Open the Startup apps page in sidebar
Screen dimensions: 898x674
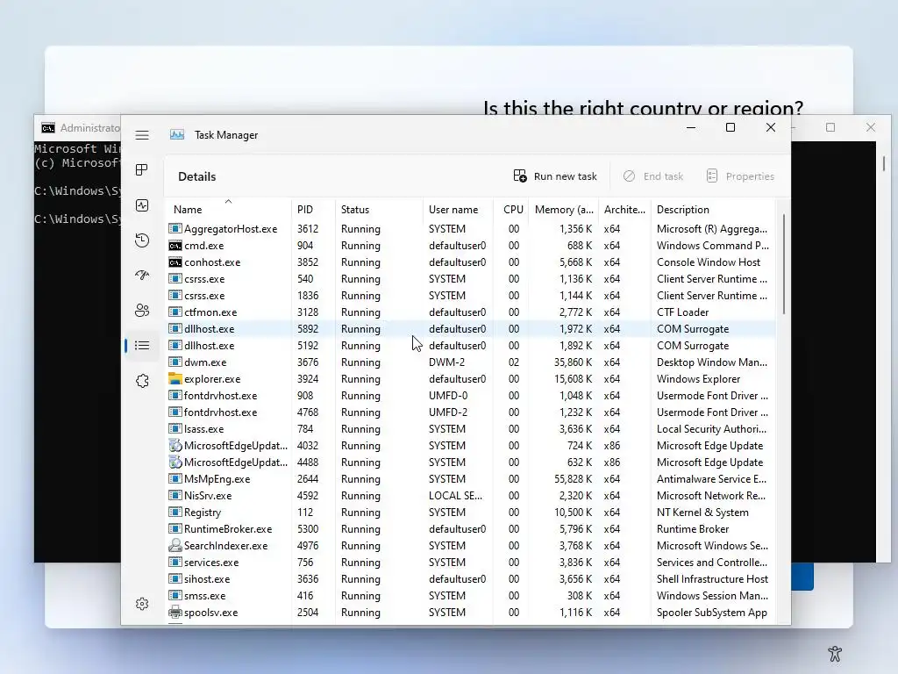click(x=142, y=275)
